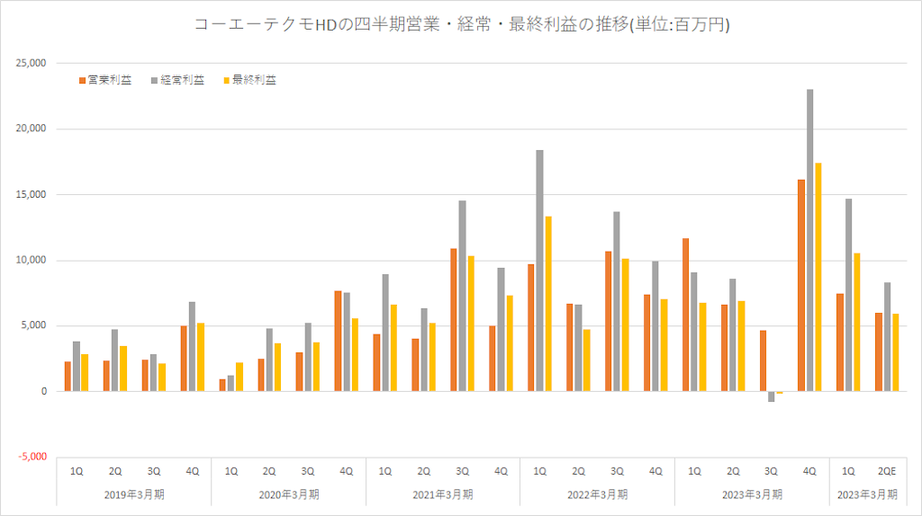This screenshot has width=922, height=516.
Task: Select the 2020年3月期 year label
Action: coord(289,494)
